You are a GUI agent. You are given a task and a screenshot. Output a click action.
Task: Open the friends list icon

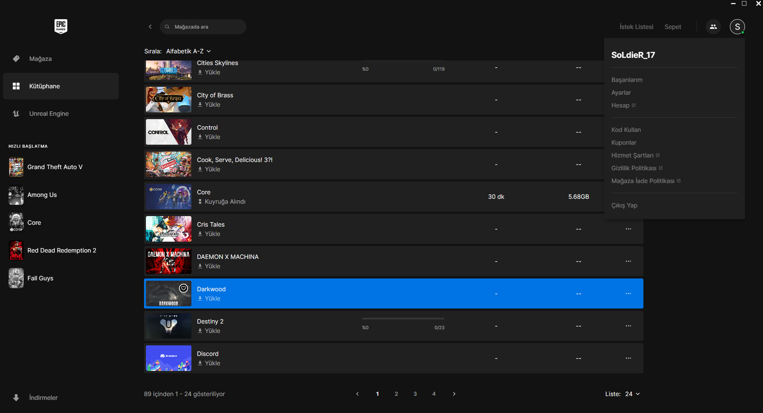[x=713, y=27]
